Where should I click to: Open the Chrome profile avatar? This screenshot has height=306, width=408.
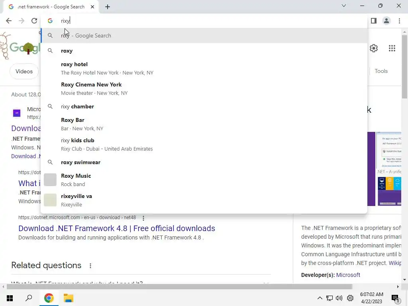click(x=386, y=21)
